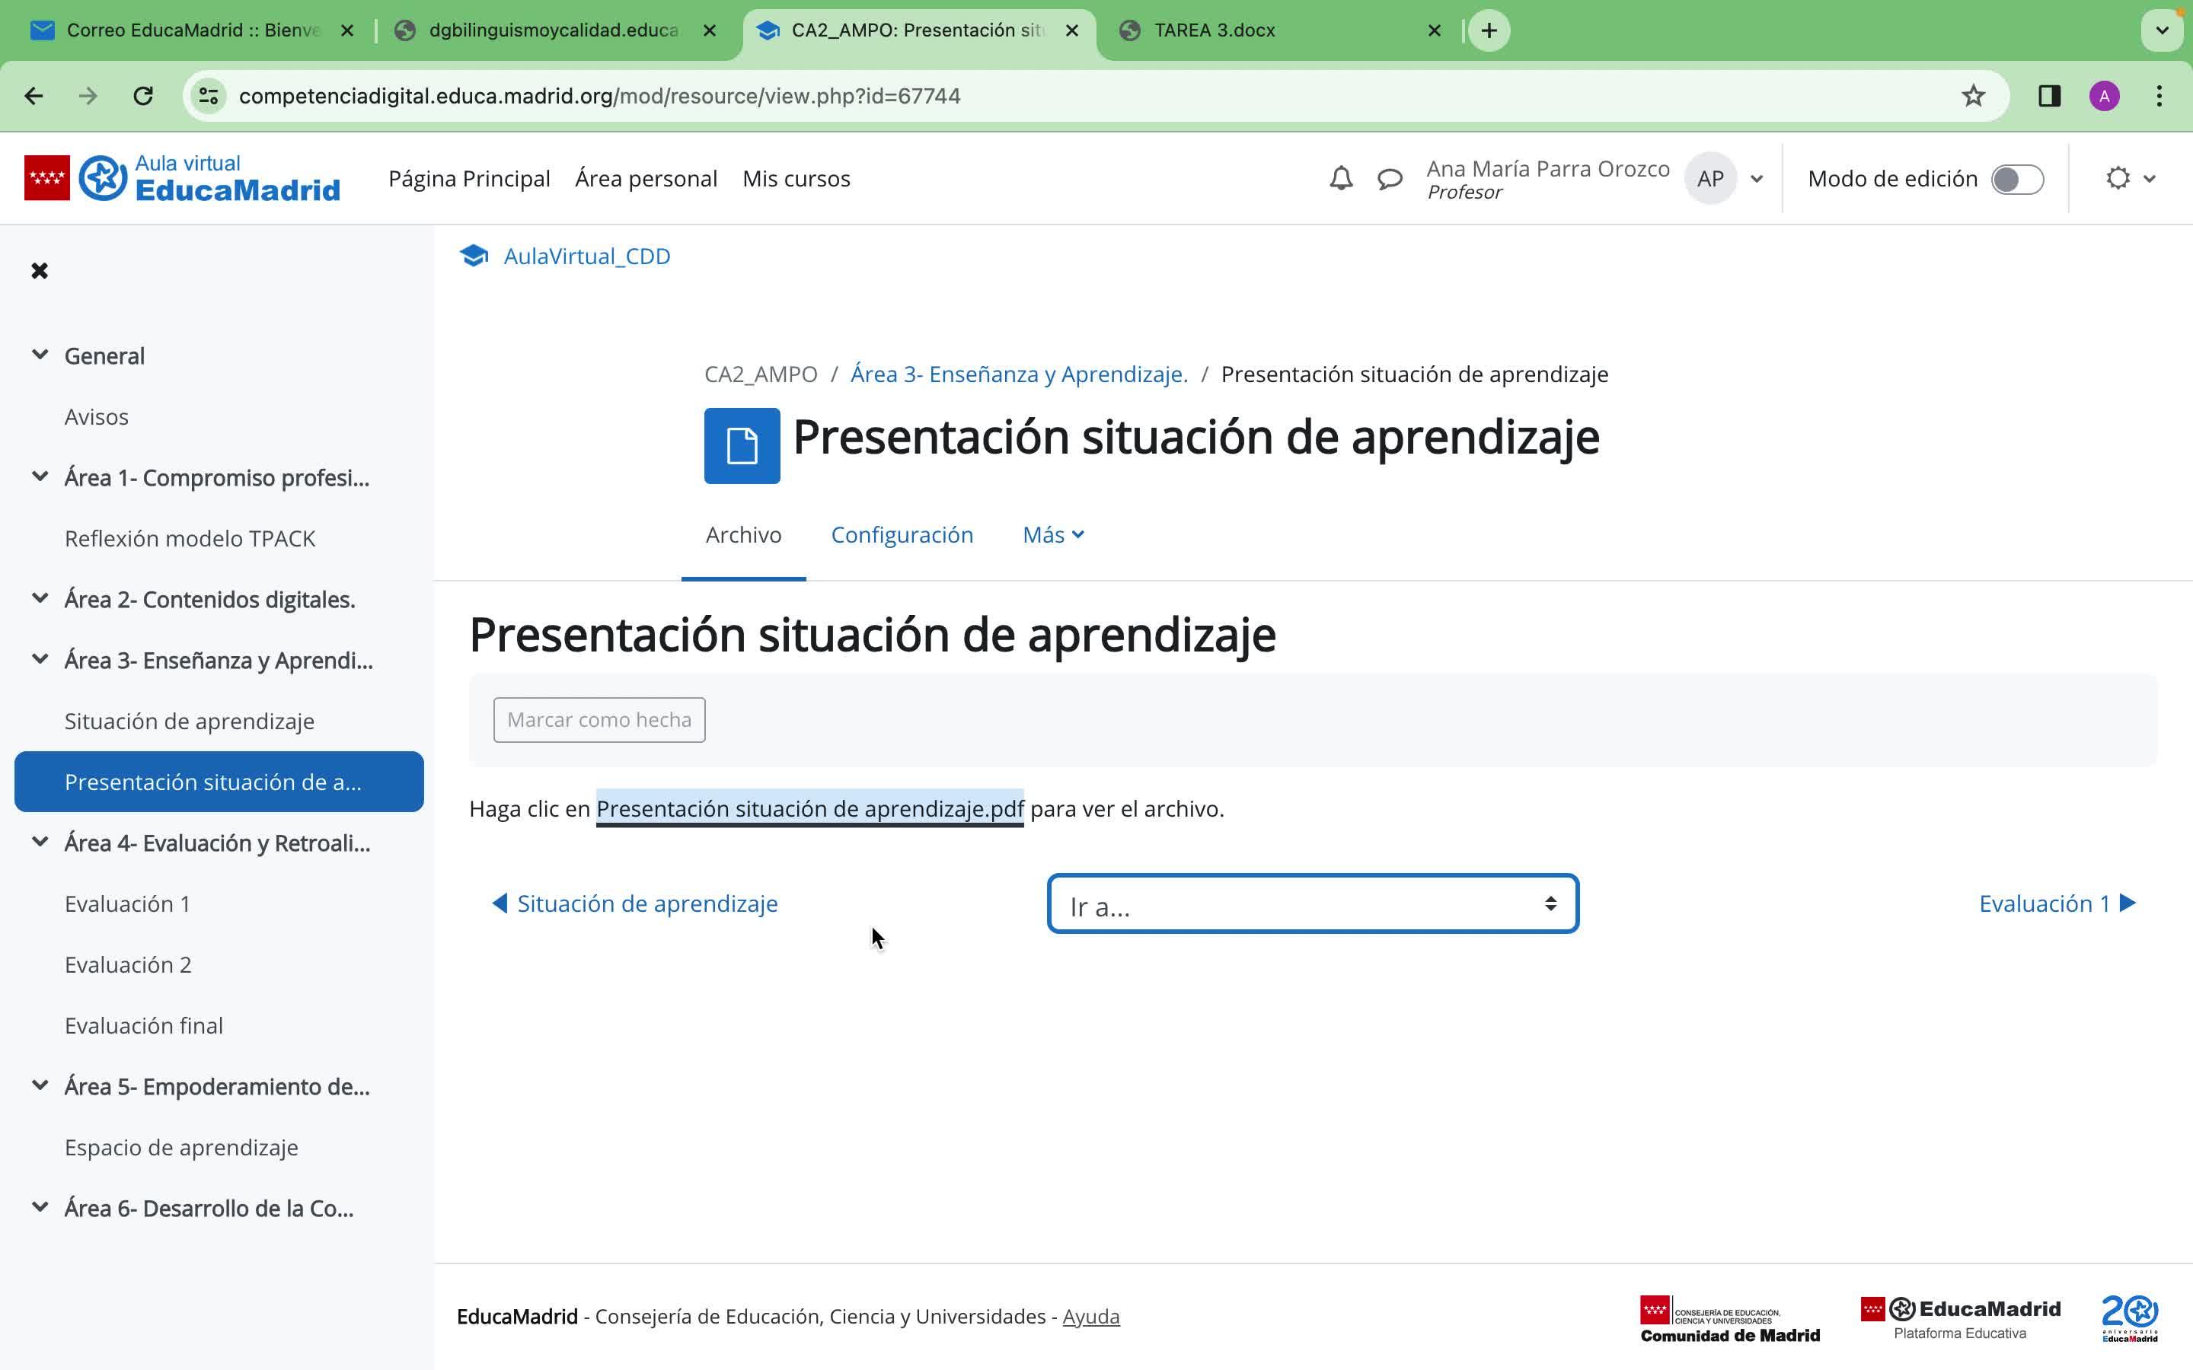Switch to the Configuración tab
Viewport: 2193px width, 1370px height.
click(x=902, y=536)
